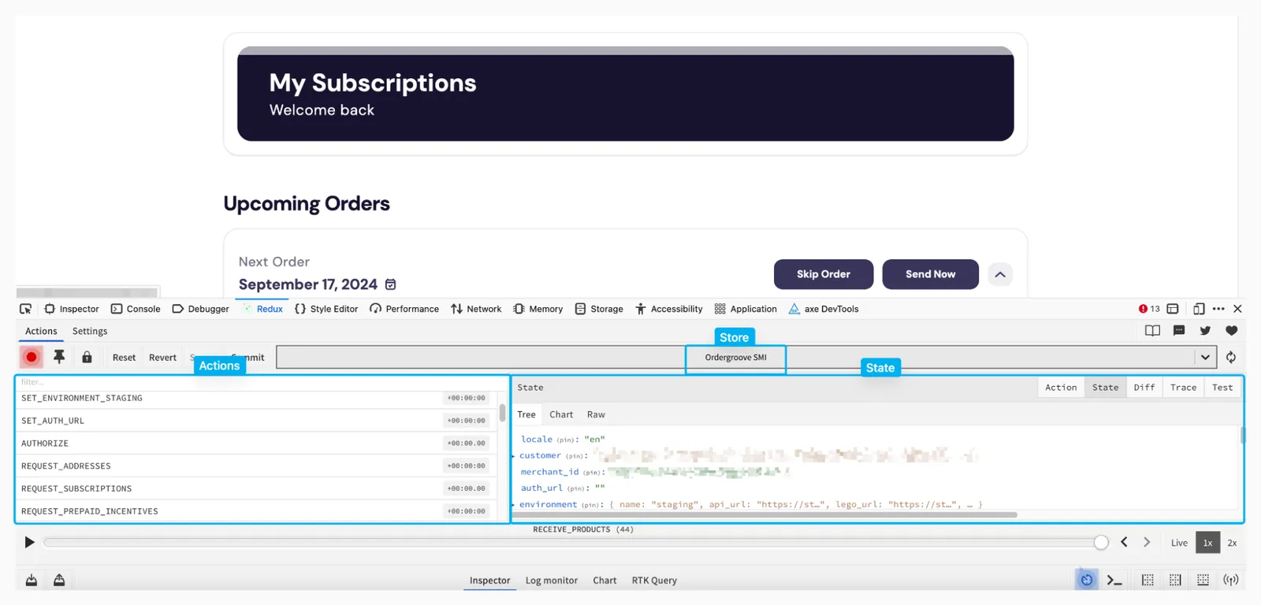Open the Redux devtools tab
Viewport: 1261px width, 605px height.
[x=263, y=309]
